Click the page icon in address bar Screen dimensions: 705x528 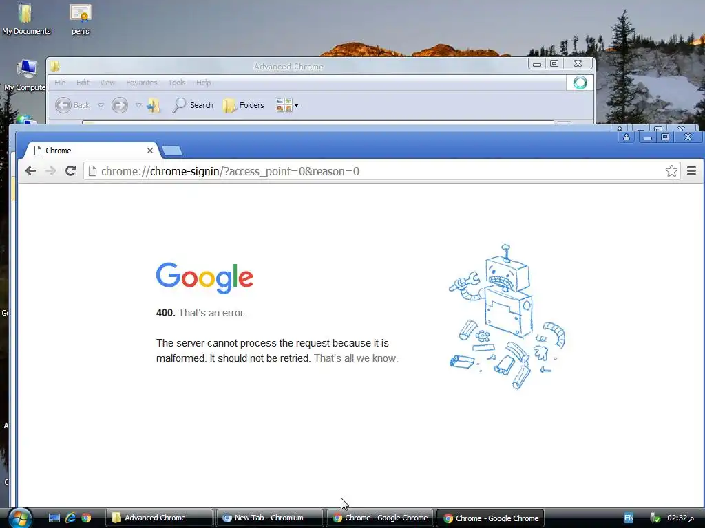click(92, 171)
